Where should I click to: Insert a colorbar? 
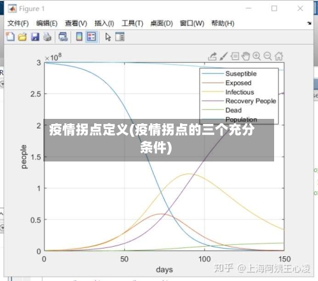[79, 37]
